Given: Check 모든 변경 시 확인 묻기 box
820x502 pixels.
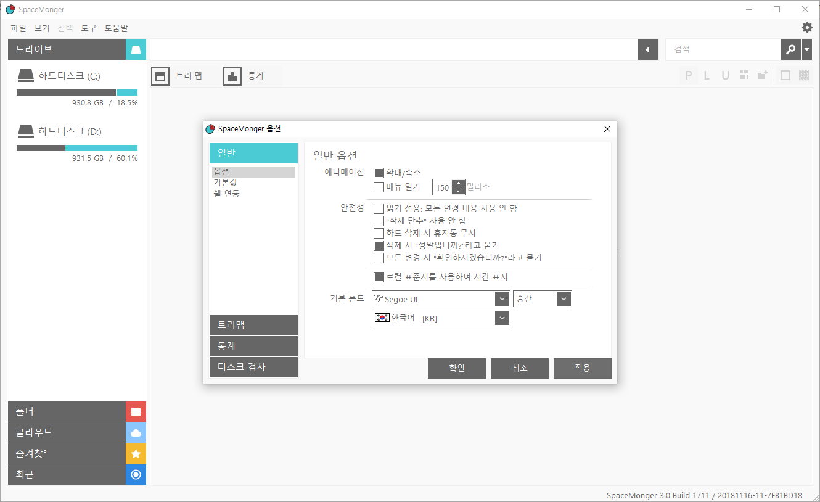Looking at the screenshot, I should pos(379,258).
